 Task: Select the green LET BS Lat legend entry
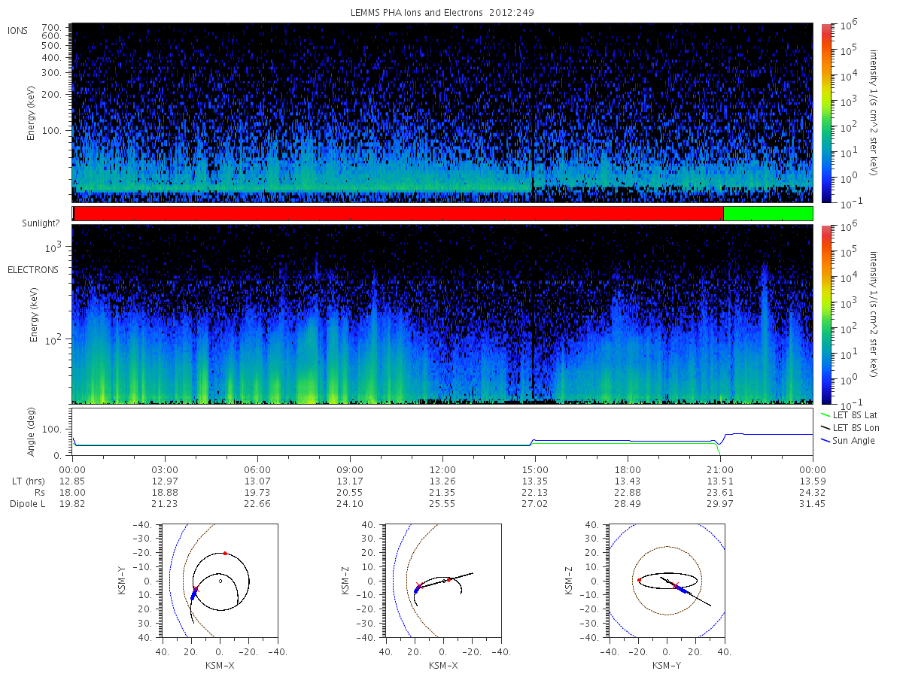[x=849, y=414]
